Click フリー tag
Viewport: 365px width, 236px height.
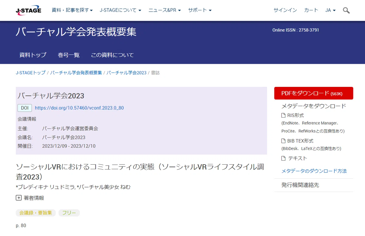tap(69, 213)
